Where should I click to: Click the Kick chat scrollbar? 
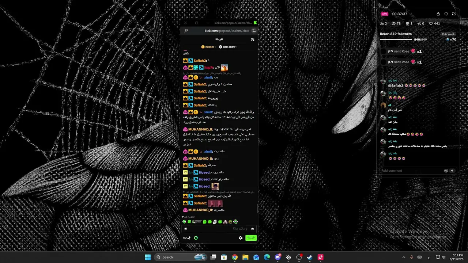coord(257,208)
